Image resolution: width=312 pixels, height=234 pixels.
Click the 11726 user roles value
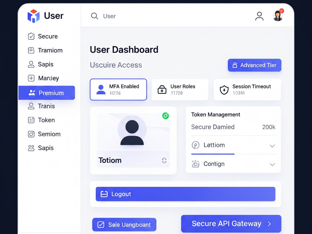point(177,93)
